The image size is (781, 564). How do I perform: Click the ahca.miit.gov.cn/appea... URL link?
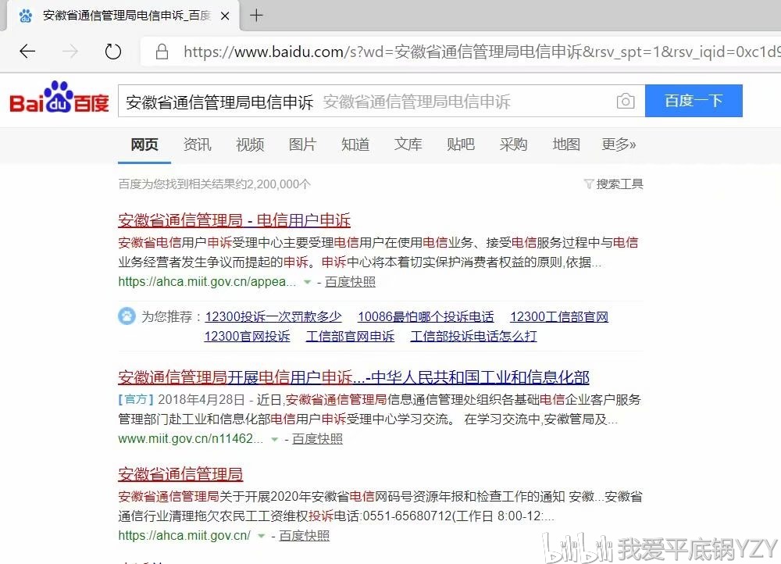[207, 282]
